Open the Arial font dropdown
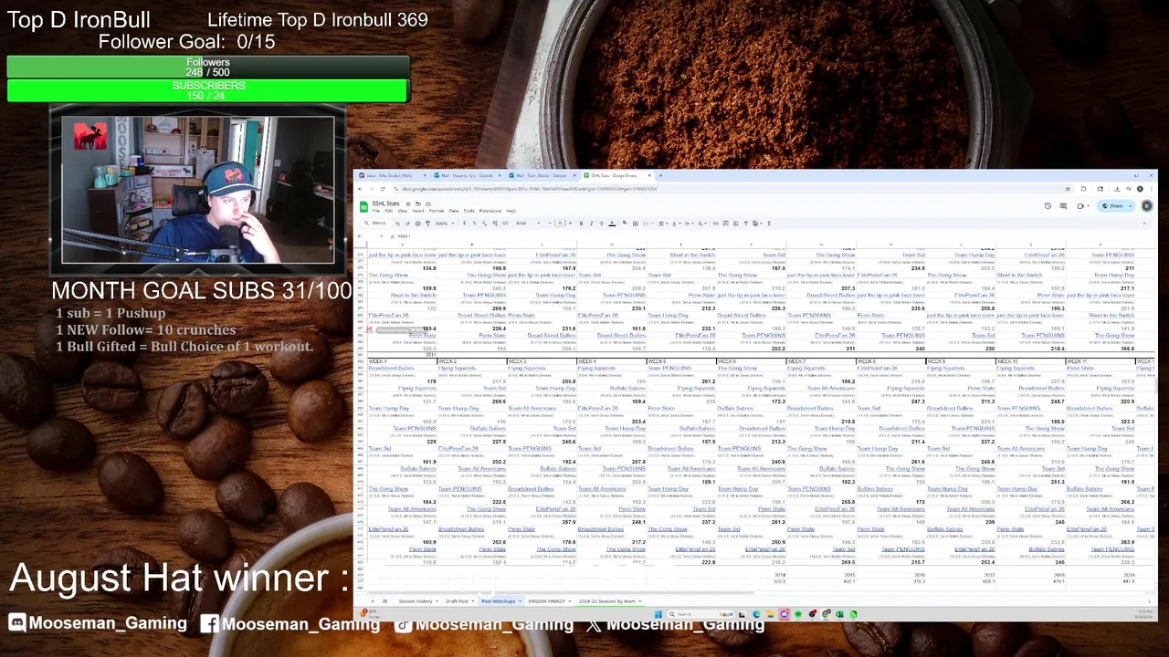The width and height of the screenshot is (1169, 657). coord(528,223)
